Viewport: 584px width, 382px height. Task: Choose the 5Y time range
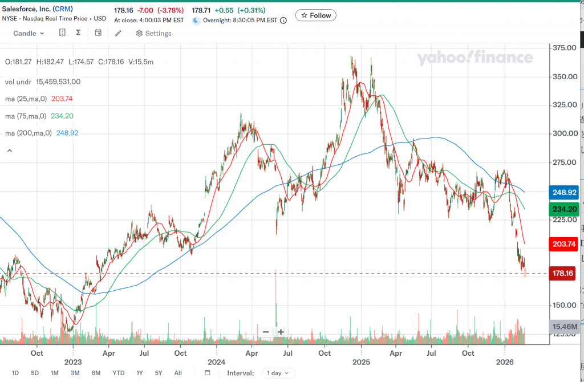click(x=159, y=373)
